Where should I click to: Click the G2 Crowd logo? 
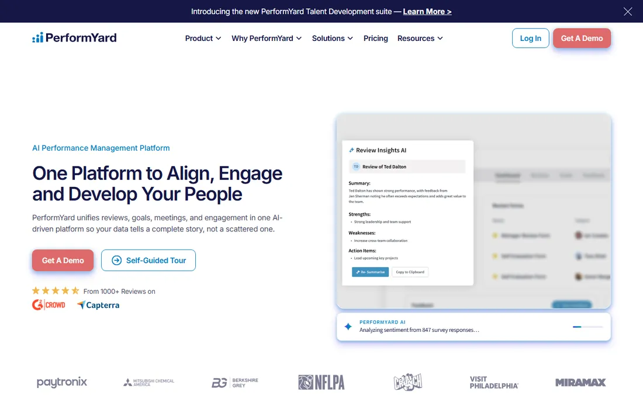(x=49, y=305)
